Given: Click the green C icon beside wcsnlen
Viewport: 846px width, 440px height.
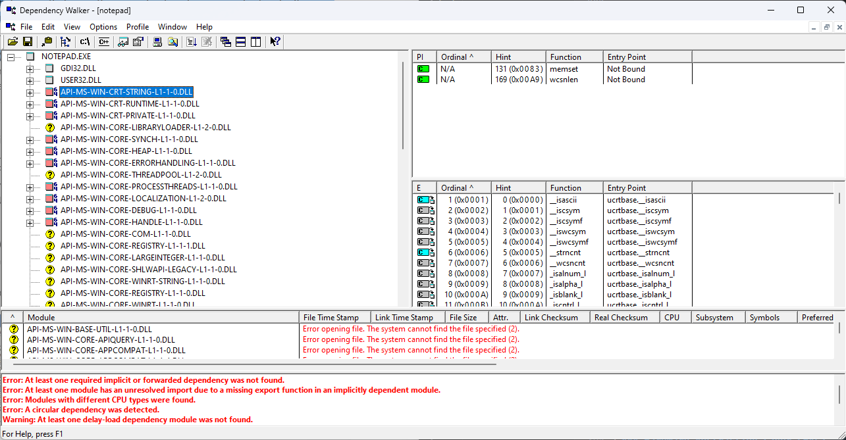Looking at the screenshot, I should click(423, 80).
